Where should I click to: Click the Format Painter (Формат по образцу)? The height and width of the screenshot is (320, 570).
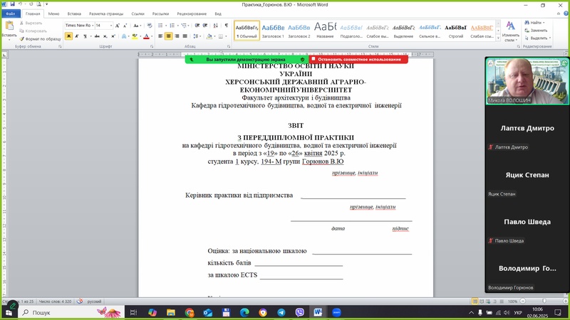pyautogui.click(x=40, y=39)
